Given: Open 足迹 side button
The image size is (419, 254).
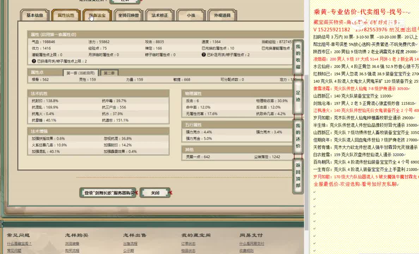Looking at the screenshot, I should [x=298, y=96].
